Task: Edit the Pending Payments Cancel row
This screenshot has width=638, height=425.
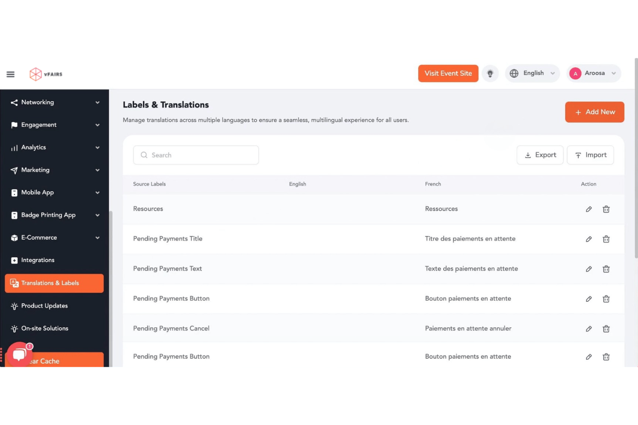Action: [x=589, y=329]
